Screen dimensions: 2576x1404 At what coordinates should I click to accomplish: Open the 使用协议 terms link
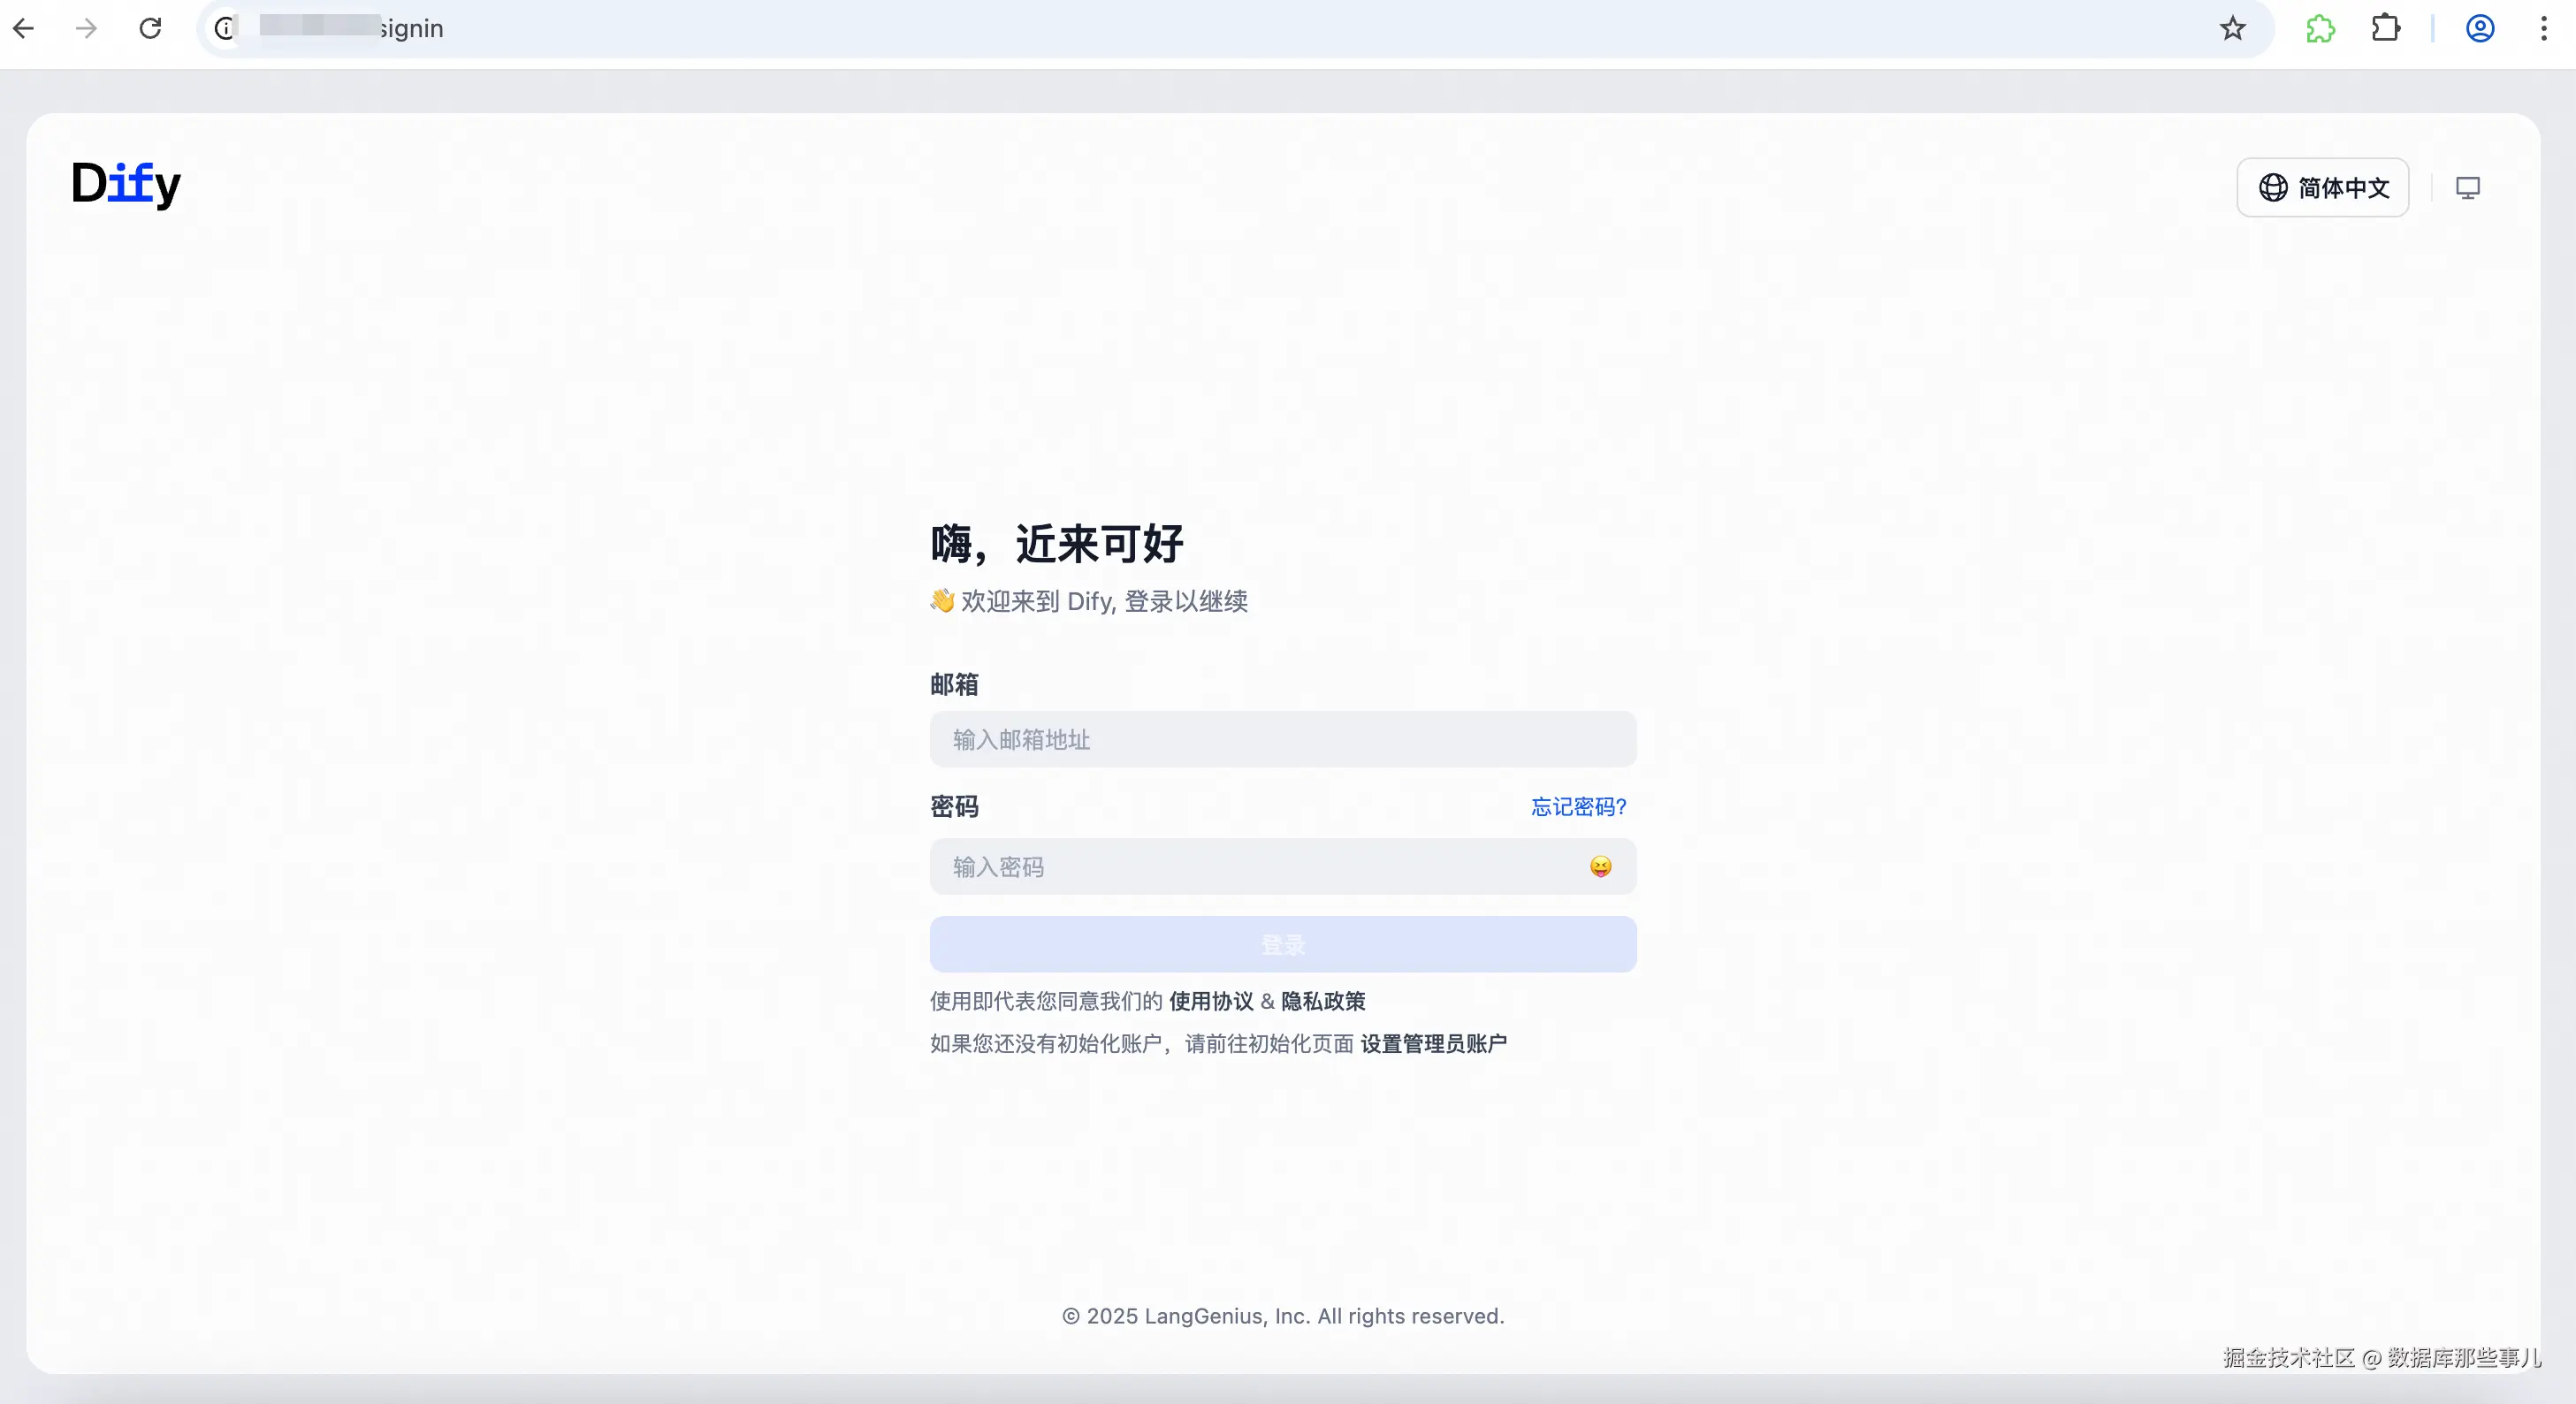click(x=1209, y=1001)
